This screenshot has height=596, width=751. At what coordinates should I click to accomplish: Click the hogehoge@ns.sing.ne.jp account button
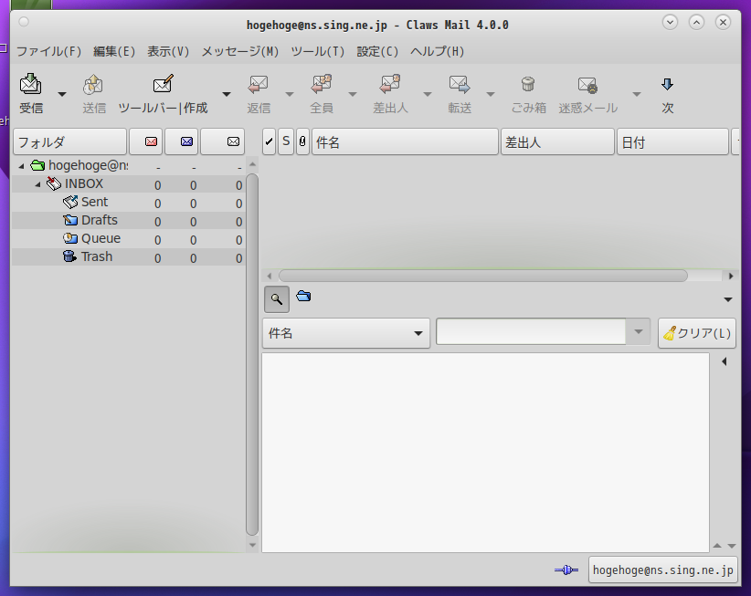pos(663,570)
